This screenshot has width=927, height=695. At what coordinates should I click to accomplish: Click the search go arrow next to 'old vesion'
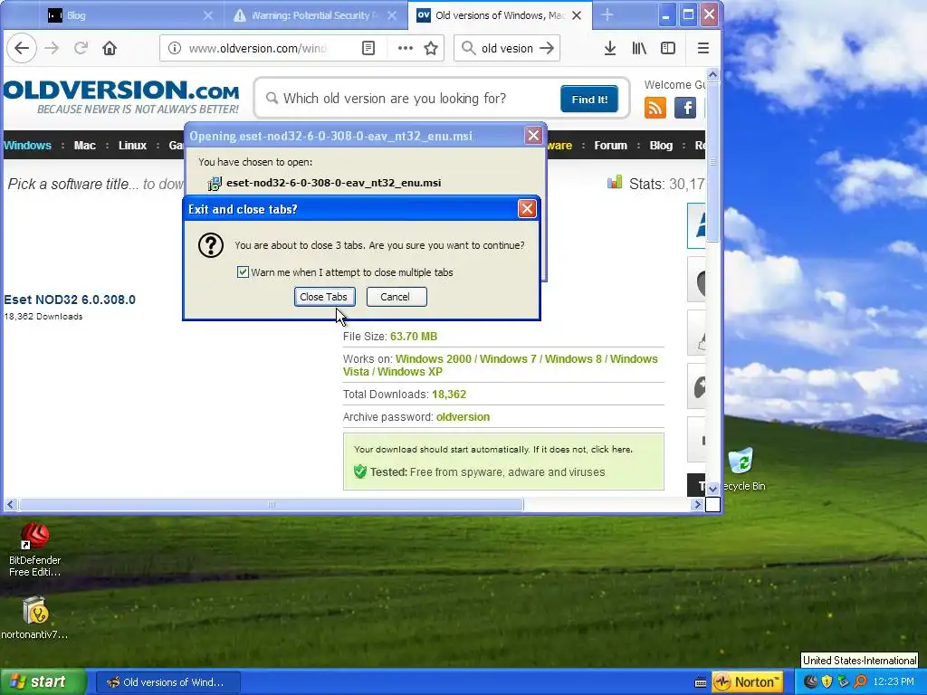[x=547, y=49]
